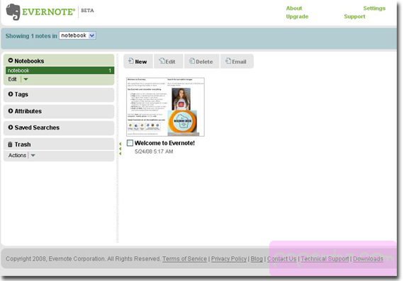Open the Support link
Viewport: 404px width, 281px height.
click(x=354, y=16)
